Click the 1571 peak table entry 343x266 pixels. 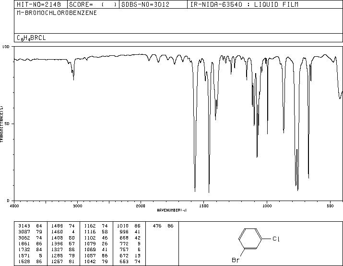(30, 256)
